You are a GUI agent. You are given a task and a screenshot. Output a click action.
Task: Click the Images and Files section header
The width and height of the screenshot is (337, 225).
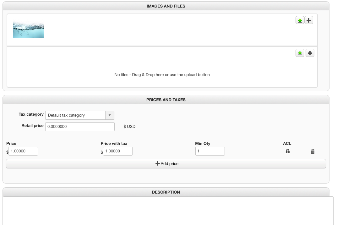166,6
